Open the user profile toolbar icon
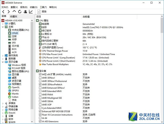The image size is (164, 124). pyautogui.click(x=25, y=11)
